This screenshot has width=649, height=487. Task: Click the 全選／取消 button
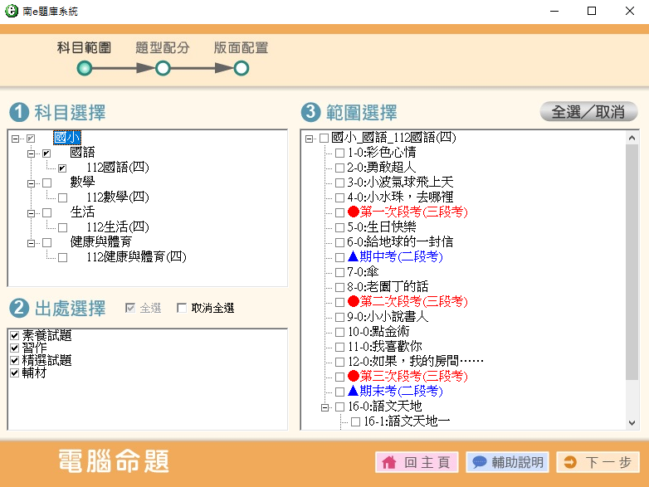point(588,112)
